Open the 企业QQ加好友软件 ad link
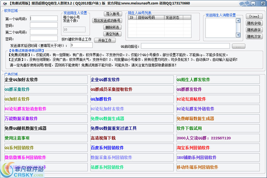The height and width of the screenshot is (178, 267). pos(46,80)
